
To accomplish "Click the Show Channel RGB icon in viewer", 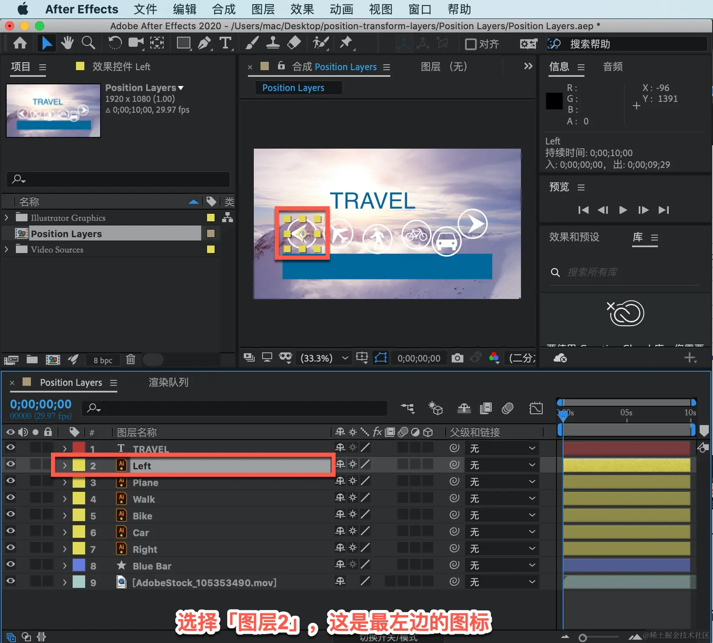I will [494, 358].
